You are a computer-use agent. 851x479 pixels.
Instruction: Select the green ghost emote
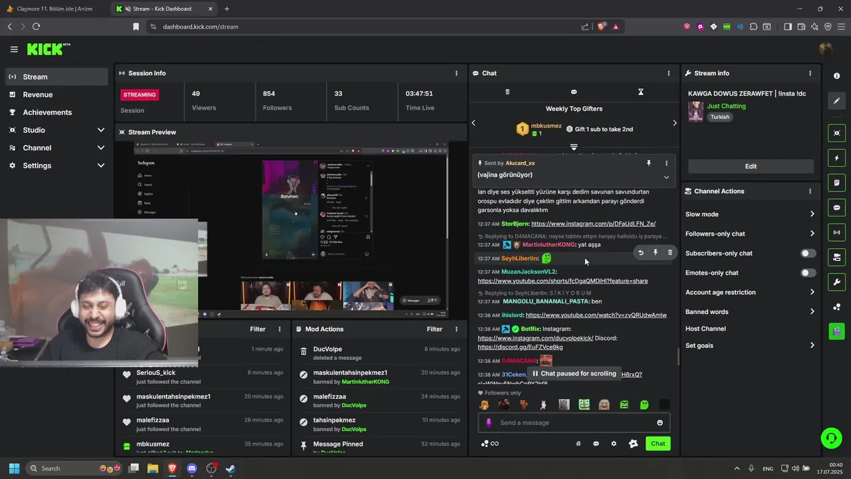point(644,404)
